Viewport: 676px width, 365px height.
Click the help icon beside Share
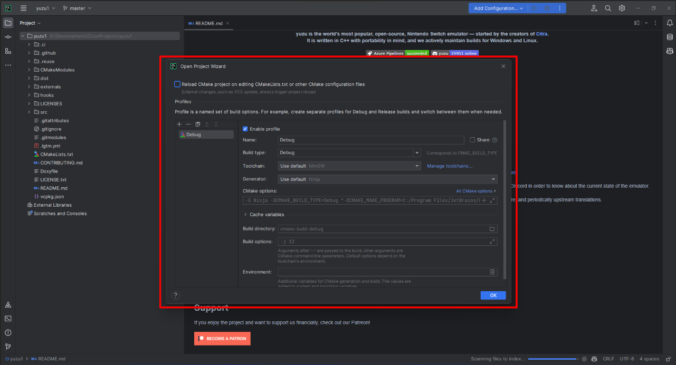click(x=494, y=140)
